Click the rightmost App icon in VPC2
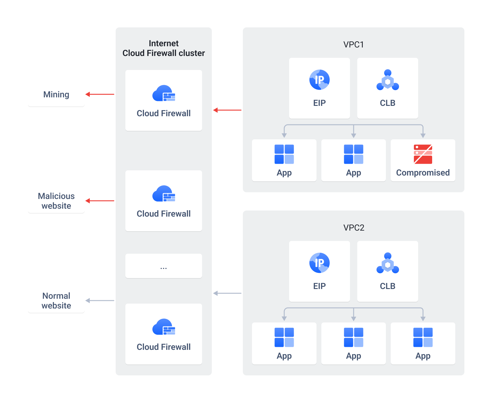 click(x=423, y=337)
